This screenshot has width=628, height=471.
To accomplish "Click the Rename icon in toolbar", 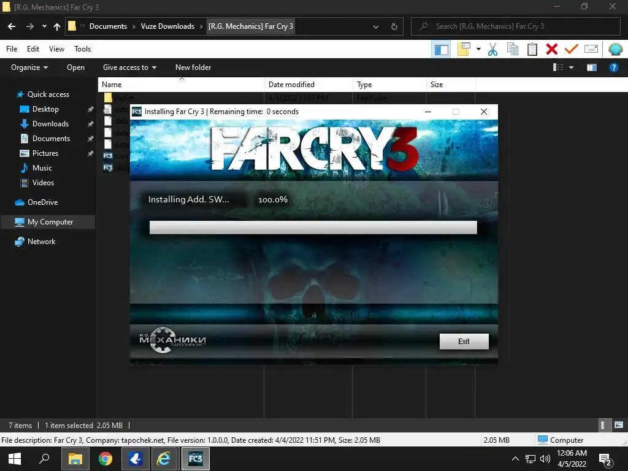I will click(591, 49).
